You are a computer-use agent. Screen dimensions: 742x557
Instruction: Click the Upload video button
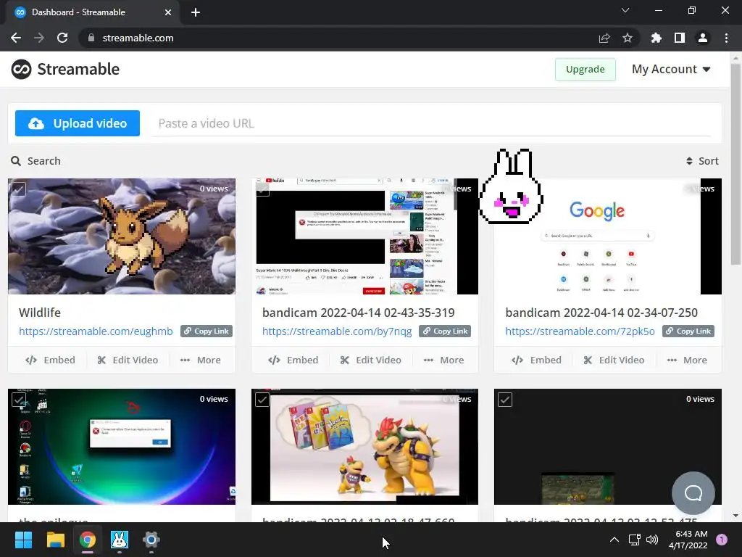pyautogui.click(x=78, y=123)
